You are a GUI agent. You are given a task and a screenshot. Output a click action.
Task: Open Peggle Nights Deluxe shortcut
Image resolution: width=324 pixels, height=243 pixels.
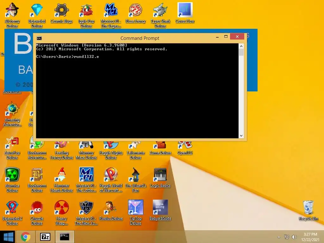click(x=111, y=150)
